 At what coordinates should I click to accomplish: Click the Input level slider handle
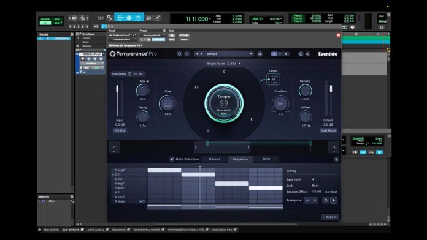tap(117, 89)
